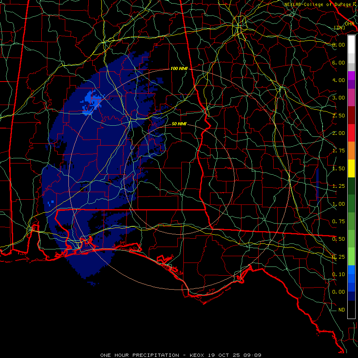
Task: Click the 1.00 legend value
Action: (x=339, y=204)
